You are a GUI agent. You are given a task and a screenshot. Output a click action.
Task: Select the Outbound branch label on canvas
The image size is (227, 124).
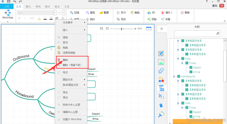21,58
